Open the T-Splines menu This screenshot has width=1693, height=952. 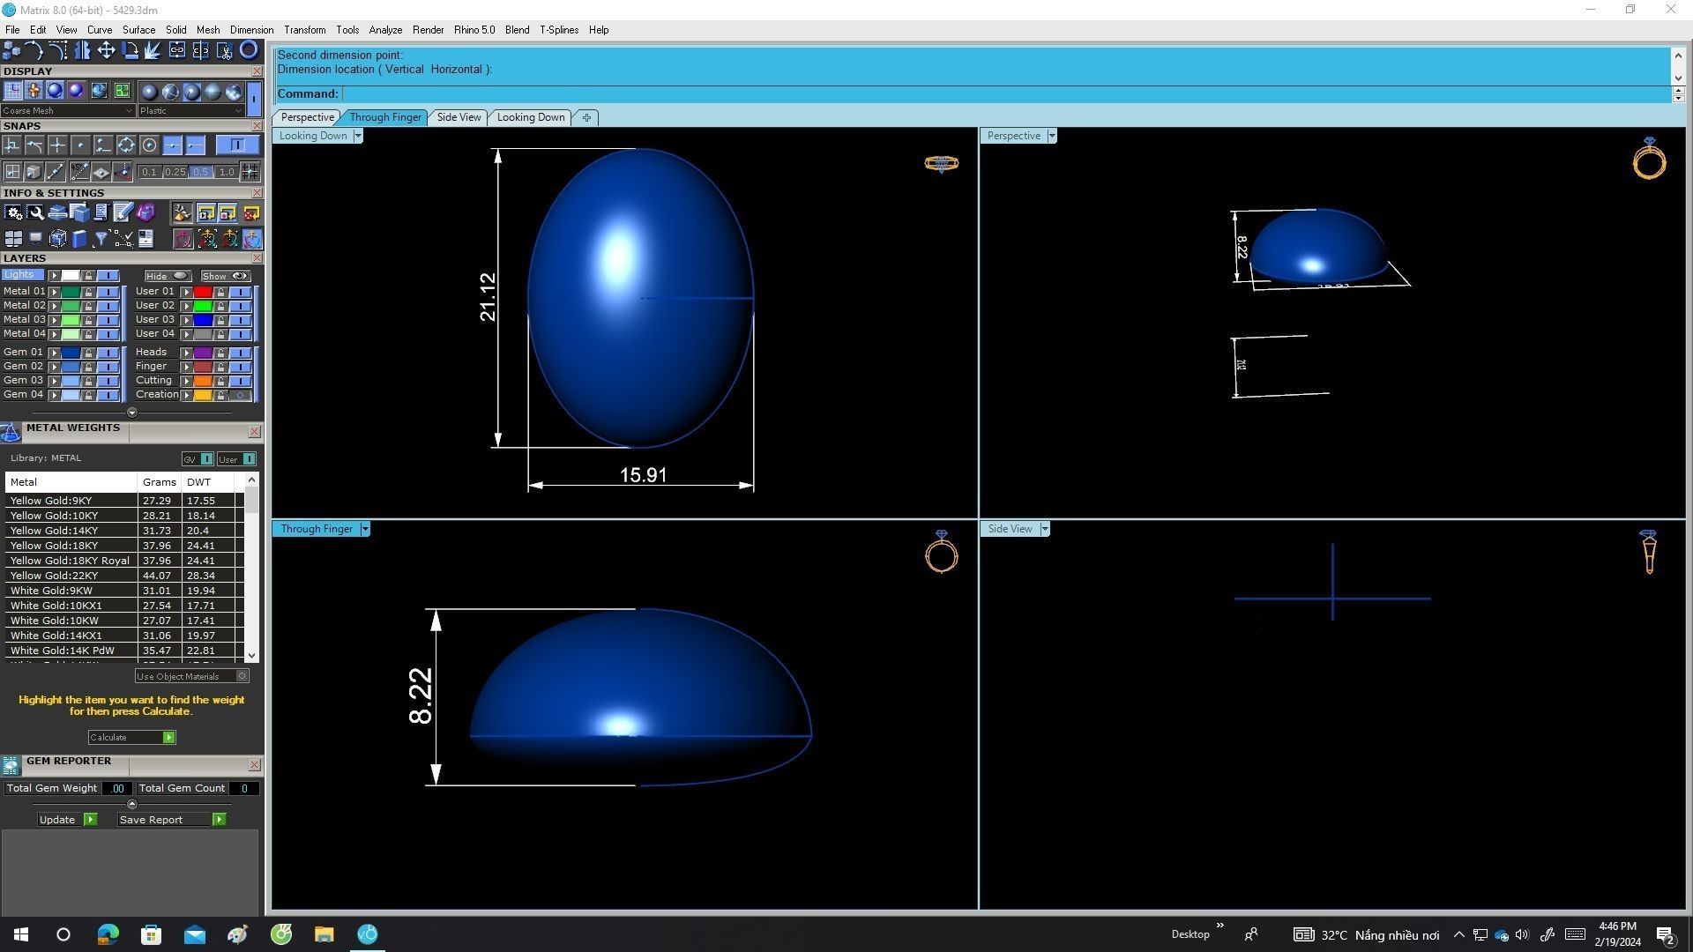point(558,30)
